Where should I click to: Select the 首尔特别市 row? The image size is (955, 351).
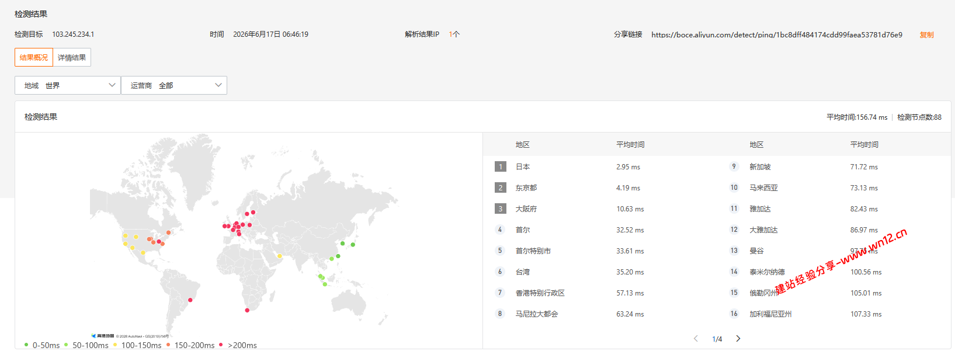tap(600, 251)
